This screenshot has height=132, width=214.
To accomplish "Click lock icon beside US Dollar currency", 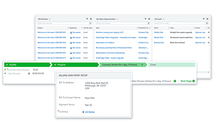I will pyautogui.click(x=83, y=112).
